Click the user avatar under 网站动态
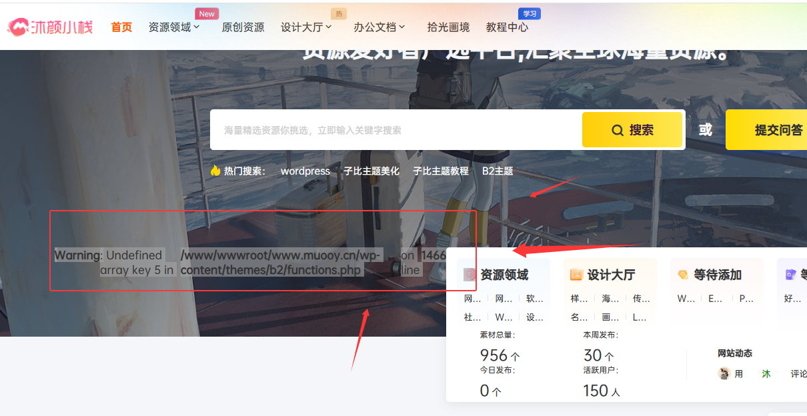The width and height of the screenshot is (807, 416). [724, 373]
